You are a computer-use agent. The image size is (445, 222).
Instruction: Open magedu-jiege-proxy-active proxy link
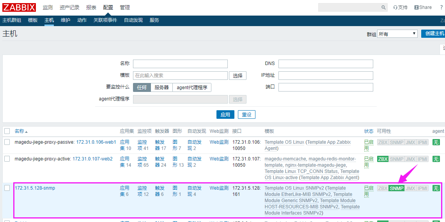click(42, 159)
